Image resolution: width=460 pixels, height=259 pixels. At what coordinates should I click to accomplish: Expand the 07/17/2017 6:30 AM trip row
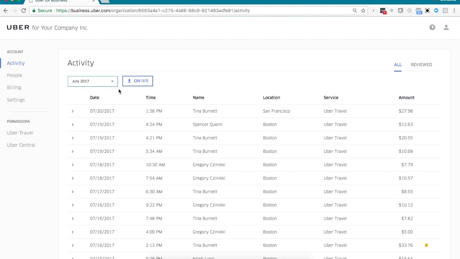[x=73, y=191]
